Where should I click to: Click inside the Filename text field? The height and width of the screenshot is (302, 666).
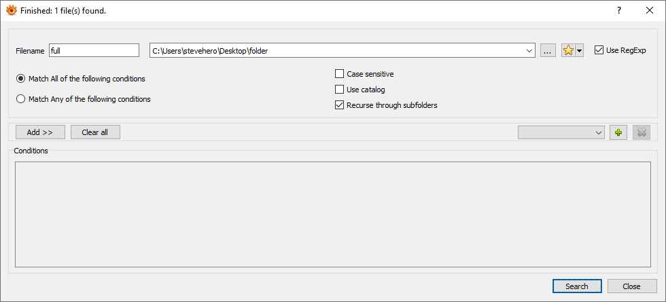[93, 51]
